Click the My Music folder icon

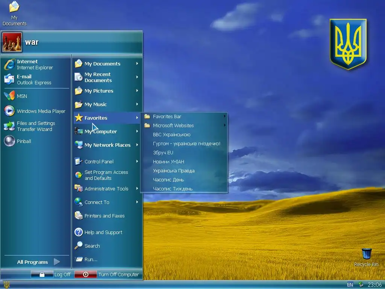click(79, 104)
